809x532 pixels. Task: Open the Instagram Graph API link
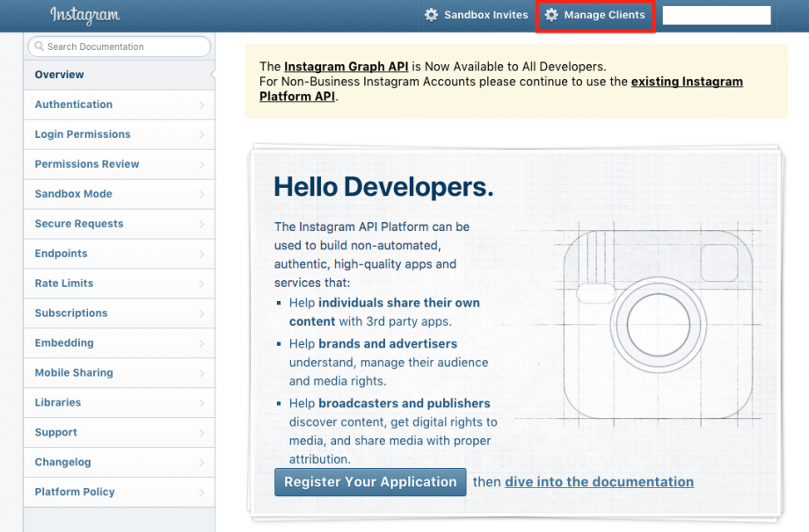pos(346,67)
